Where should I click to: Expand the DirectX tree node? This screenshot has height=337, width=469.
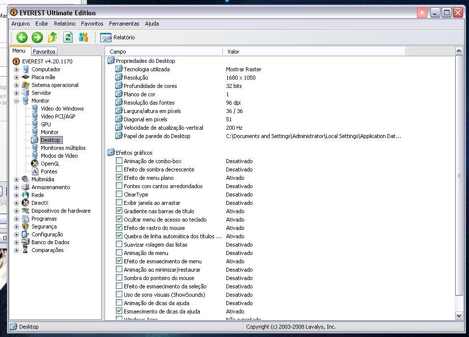coord(16,203)
